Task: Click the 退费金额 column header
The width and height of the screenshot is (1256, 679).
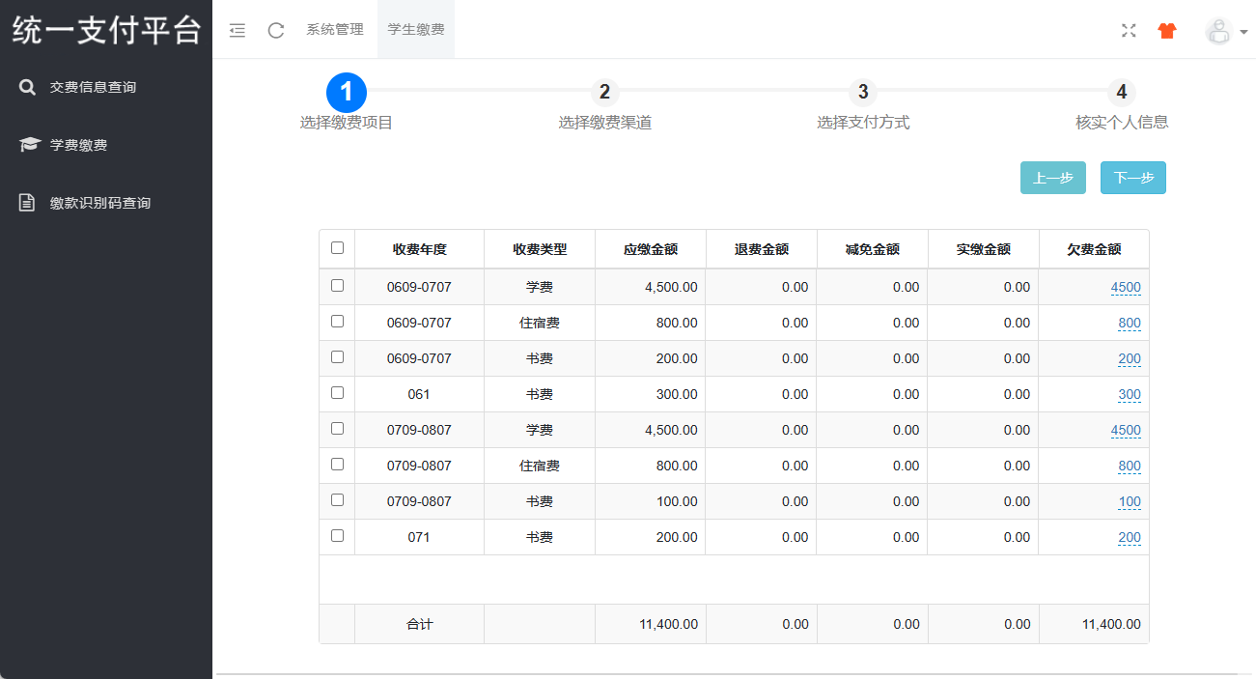Action: (x=762, y=249)
